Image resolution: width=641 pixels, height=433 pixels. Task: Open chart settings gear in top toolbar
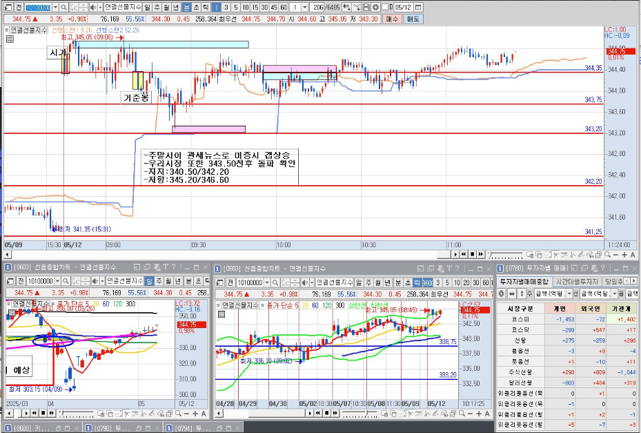pos(375,8)
